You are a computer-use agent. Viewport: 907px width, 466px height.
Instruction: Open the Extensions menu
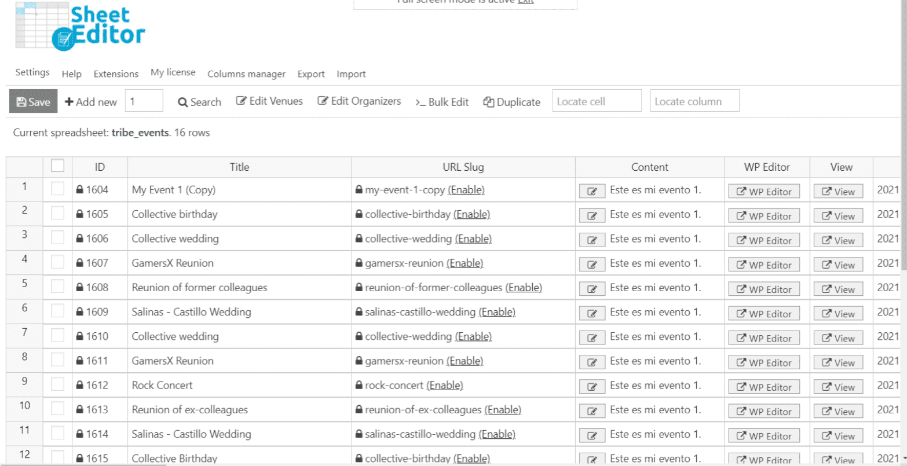coord(116,74)
